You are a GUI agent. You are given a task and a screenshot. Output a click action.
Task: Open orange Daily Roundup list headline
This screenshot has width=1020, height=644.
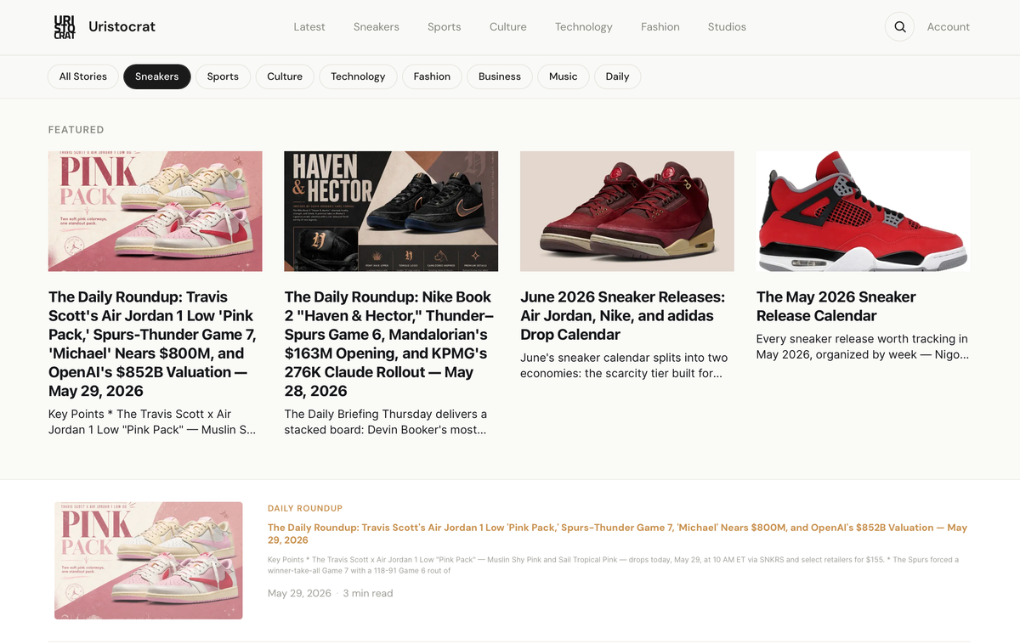pos(617,534)
